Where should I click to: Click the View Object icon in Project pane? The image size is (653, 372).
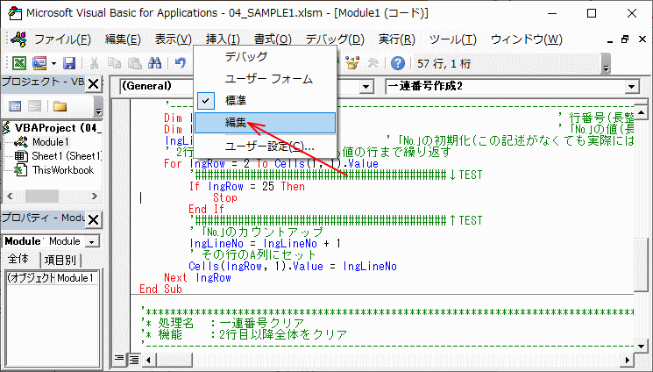(x=34, y=106)
